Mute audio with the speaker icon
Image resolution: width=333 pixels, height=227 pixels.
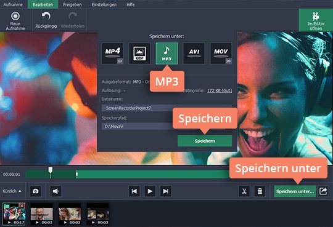coord(55,191)
